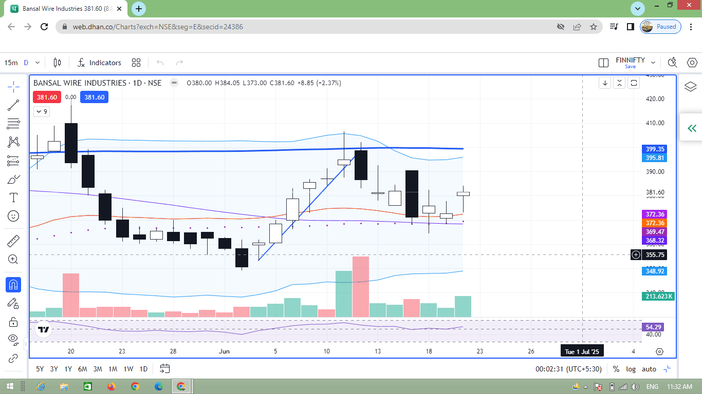This screenshot has height=394, width=702.
Task: Click the TradingView logo on chart
Action: pos(44,330)
